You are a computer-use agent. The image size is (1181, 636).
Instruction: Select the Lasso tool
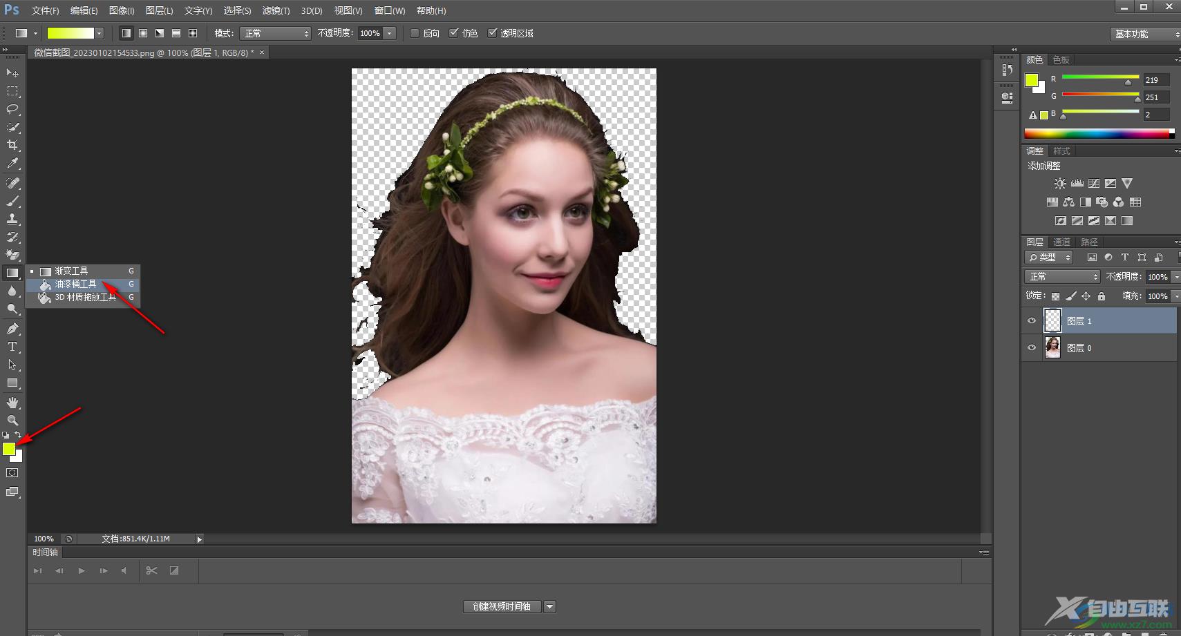tap(12, 109)
